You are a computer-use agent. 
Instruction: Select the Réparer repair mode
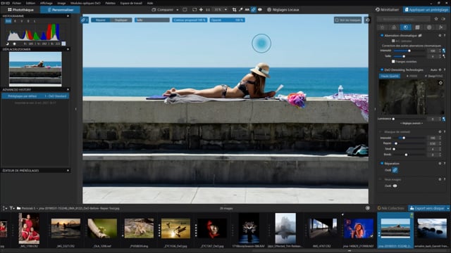(x=101, y=20)
